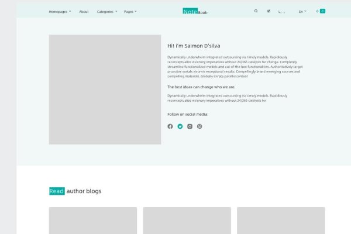Click the login link beside the language selector
Screen dimensions: 351x234
click(281, 12)
